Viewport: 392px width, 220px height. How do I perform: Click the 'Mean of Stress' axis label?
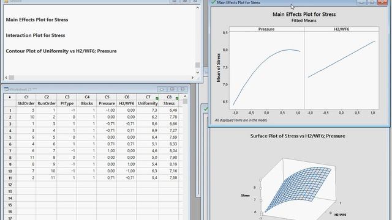(x=219, y=68)
